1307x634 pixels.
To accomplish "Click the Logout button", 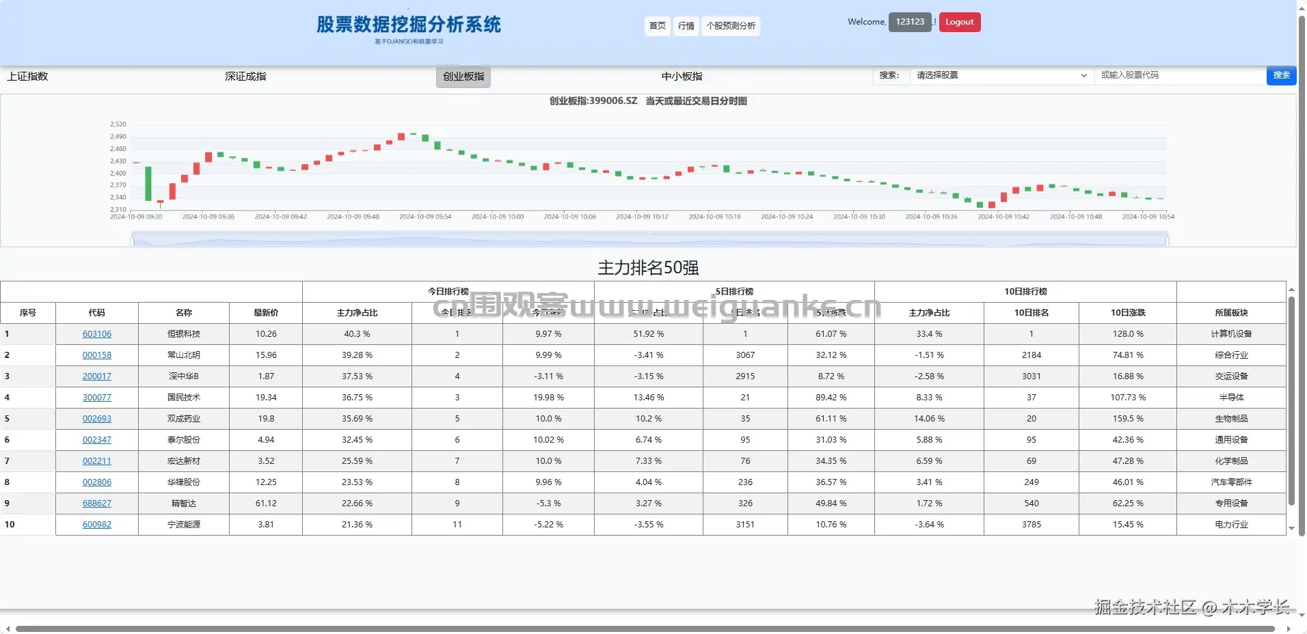I will pos(959,22).
